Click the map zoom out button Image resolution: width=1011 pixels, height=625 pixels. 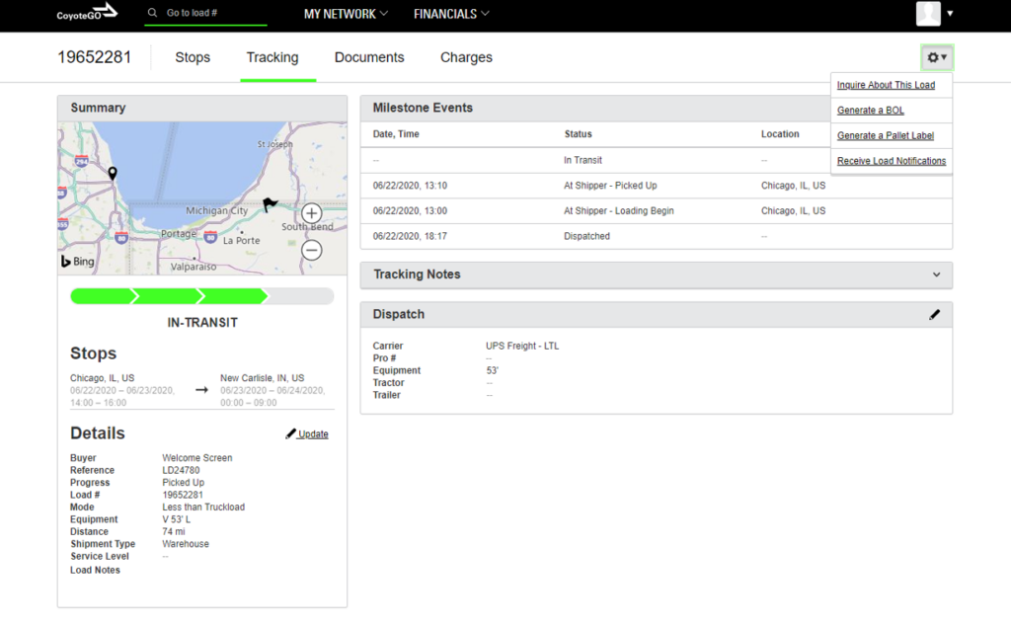(312, 251)
